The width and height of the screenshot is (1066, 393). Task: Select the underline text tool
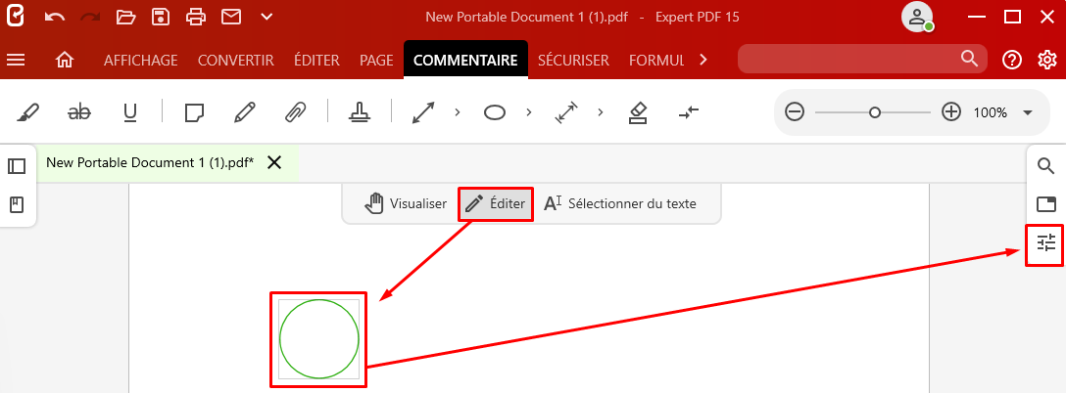point(130,112)
